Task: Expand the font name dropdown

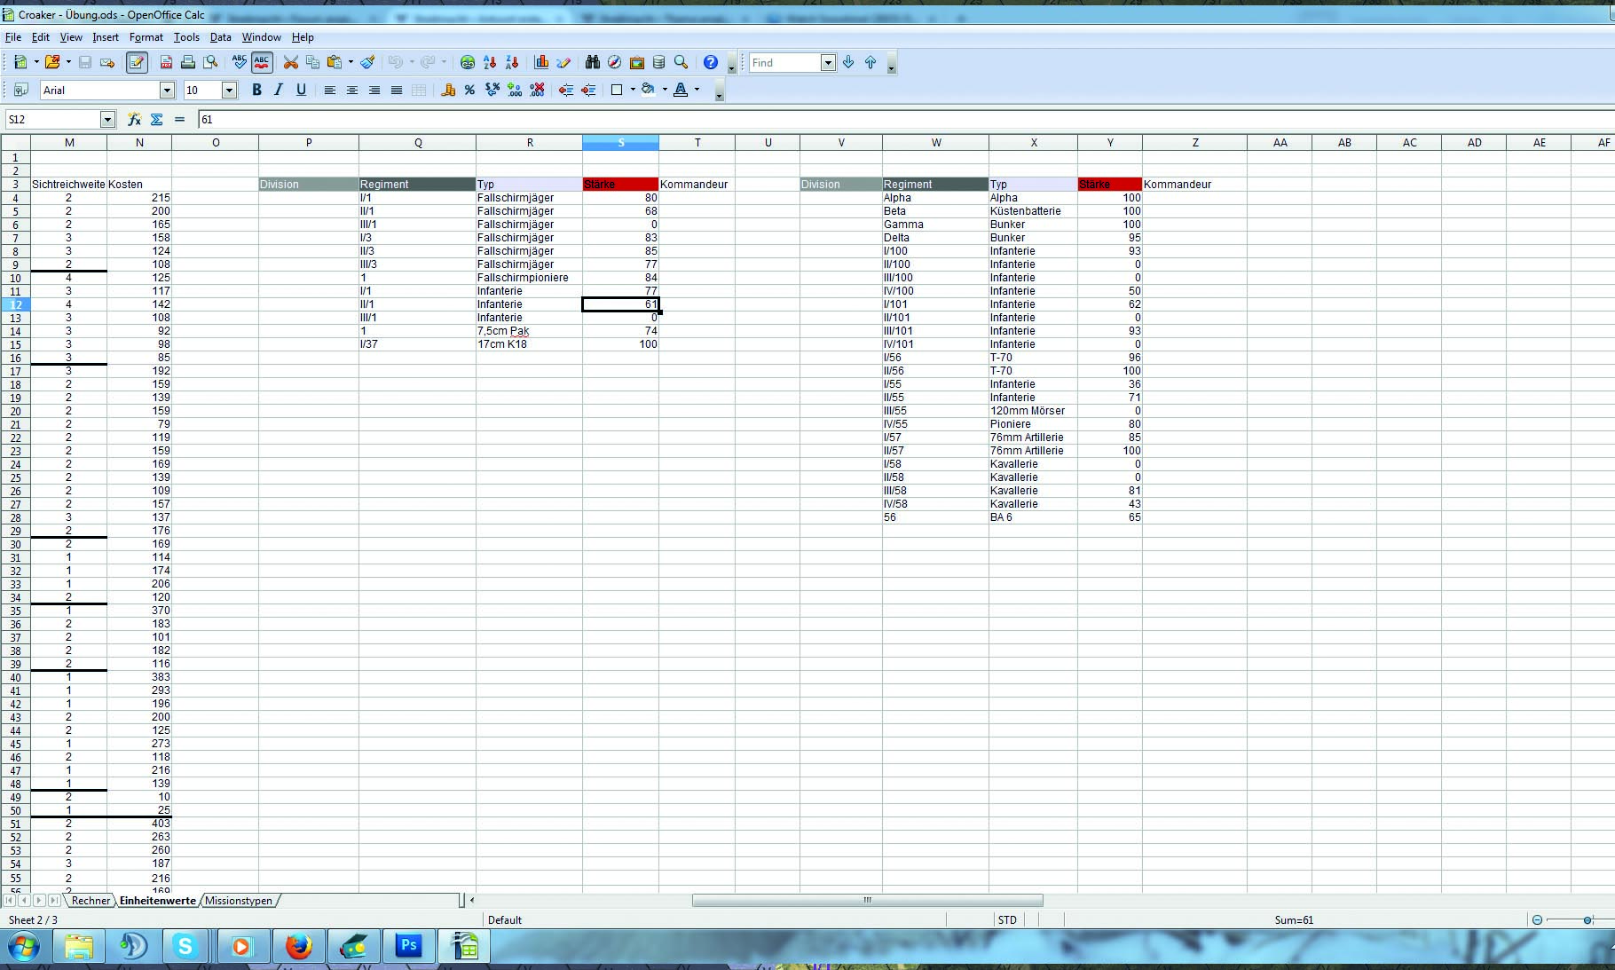Action: (167, 90)
